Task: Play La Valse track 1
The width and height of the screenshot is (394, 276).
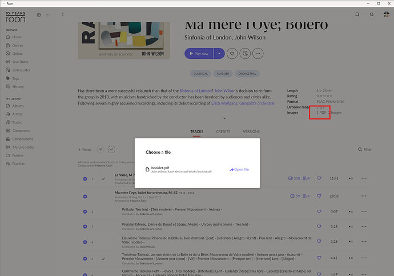Action: 85,179
